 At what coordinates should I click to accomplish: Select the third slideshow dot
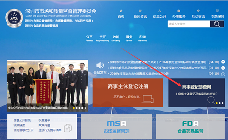[x=79, y=108]
